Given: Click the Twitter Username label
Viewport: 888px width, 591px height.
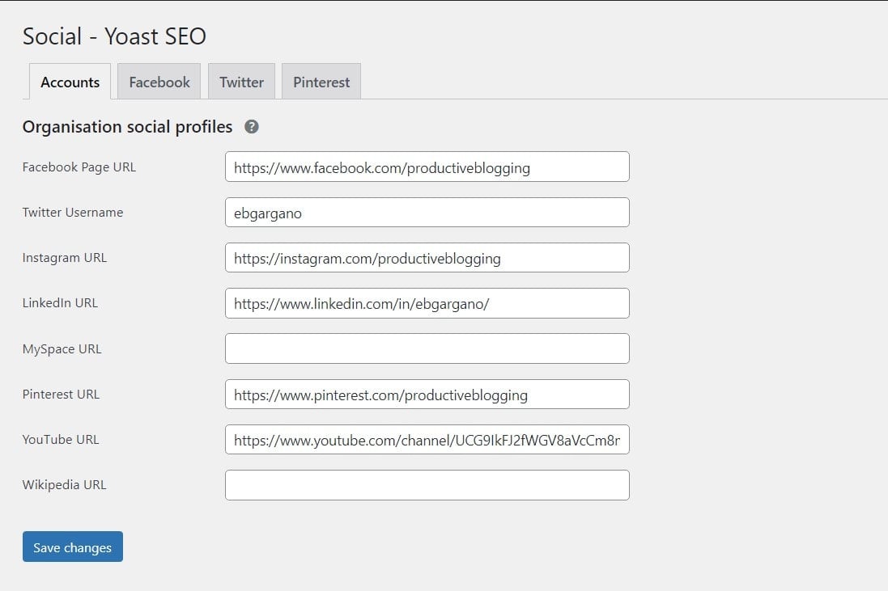Looking at the screenshot, I should pyautogui.click(x=73, y=212).
